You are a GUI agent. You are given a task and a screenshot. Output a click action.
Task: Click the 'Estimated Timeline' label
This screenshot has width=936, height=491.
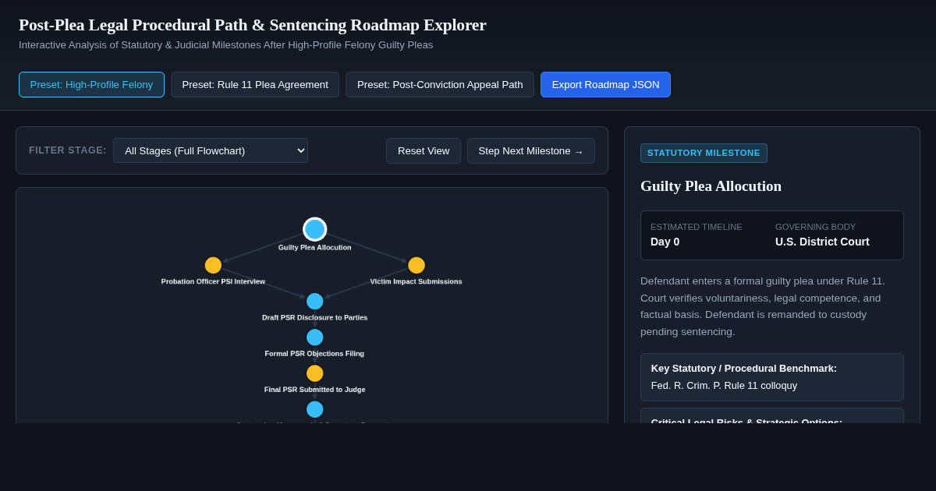(696, 227)
